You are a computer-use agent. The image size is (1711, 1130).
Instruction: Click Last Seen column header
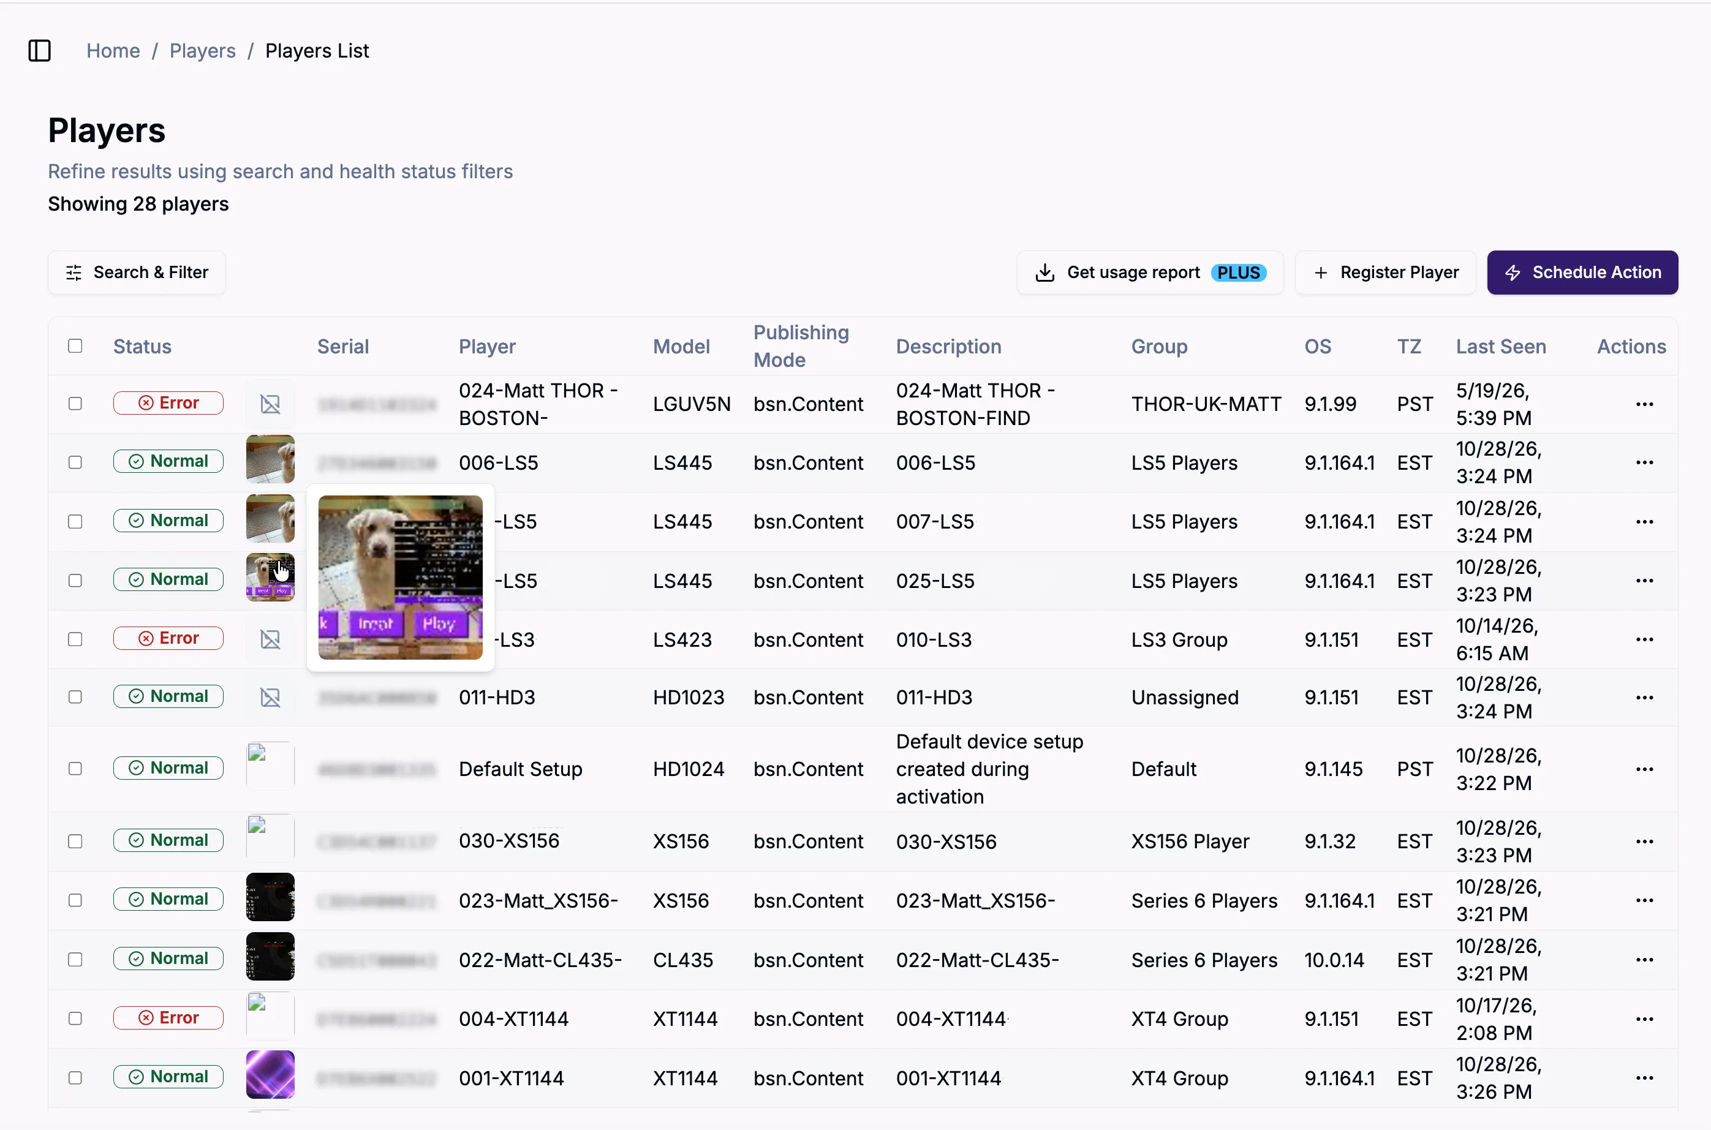coord(1500,347)
